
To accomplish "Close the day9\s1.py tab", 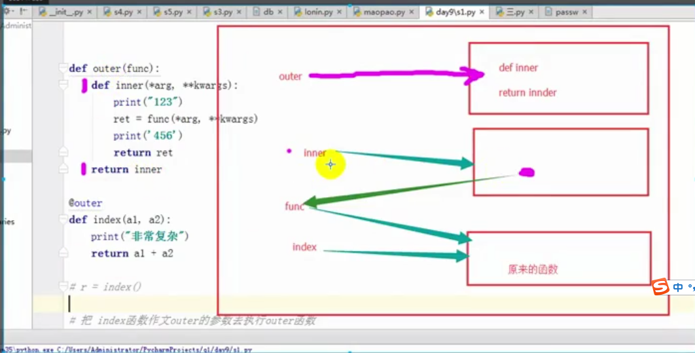I will (482, 12).
